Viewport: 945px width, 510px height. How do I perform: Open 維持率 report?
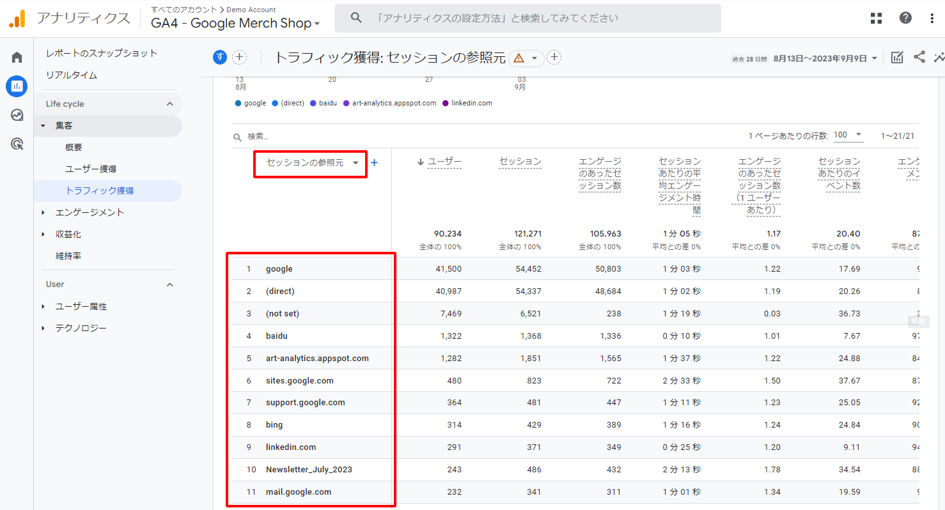(x=68, y=256)
